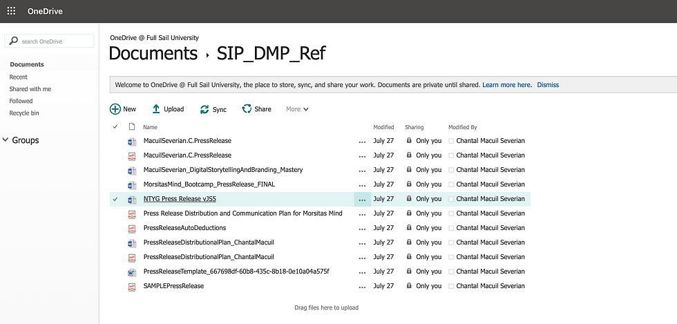
Task: Click July 27 in PressReleaseAutoDeductions row
Action: point(384,228)
